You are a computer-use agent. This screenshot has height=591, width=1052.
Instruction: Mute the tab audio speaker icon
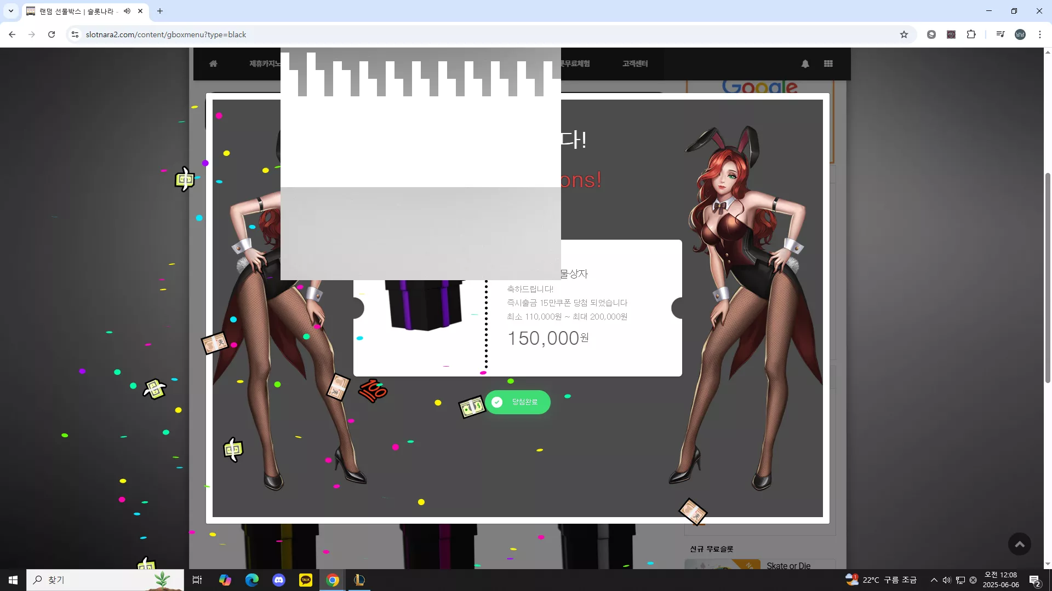pos(127,11)
